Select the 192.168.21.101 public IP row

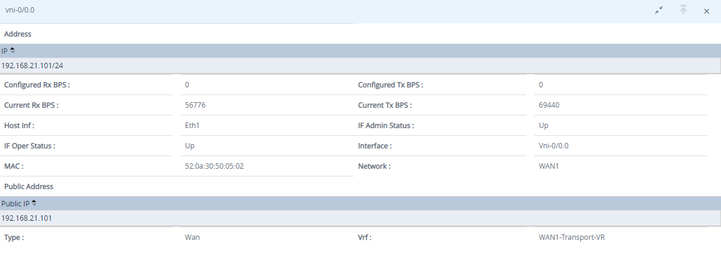pyautogui.click(x=360, y=218)
